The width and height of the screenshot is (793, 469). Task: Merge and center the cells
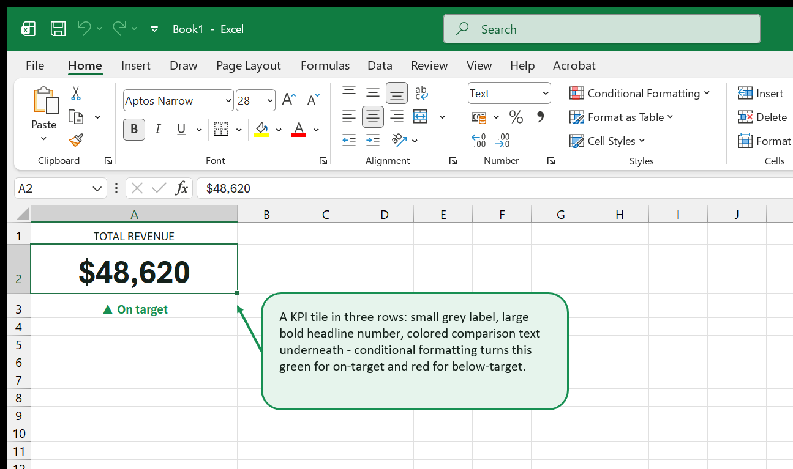(x=420, y=116)
